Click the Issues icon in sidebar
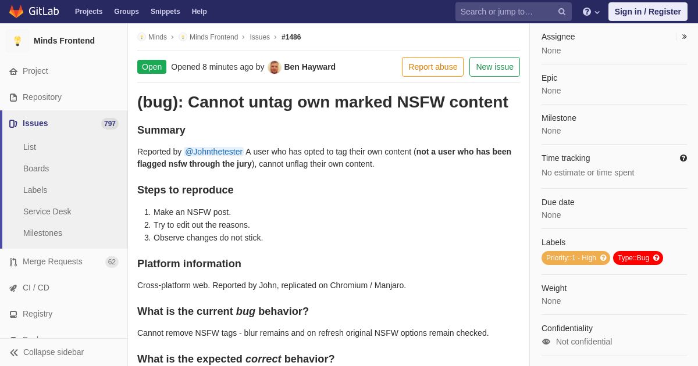Screen dimensions: 698x366 13,124
